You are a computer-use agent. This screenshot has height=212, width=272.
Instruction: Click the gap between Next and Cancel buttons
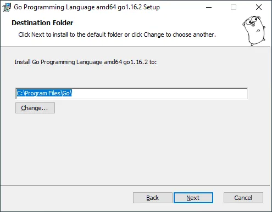coord(218,198)
